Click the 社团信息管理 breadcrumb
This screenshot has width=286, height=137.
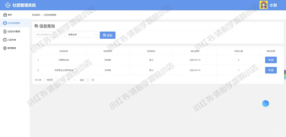point(50,15)
